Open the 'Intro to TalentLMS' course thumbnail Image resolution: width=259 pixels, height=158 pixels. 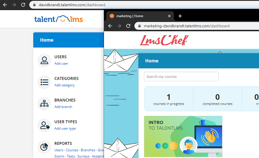(183, 136)
